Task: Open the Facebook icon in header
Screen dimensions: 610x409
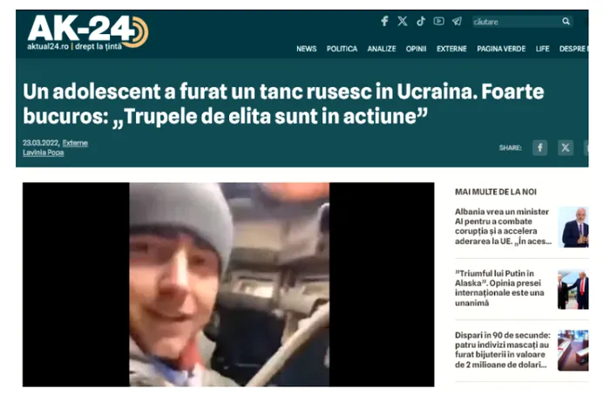Action: (x=384, y=21)
